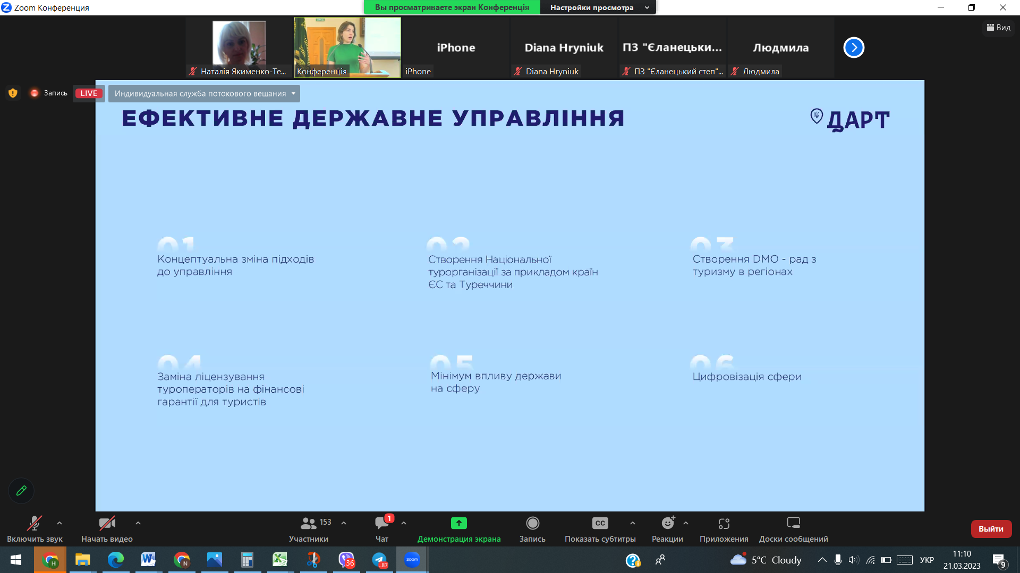Click the Запись record button
The image size is (1020, 573).
[532, 524]
